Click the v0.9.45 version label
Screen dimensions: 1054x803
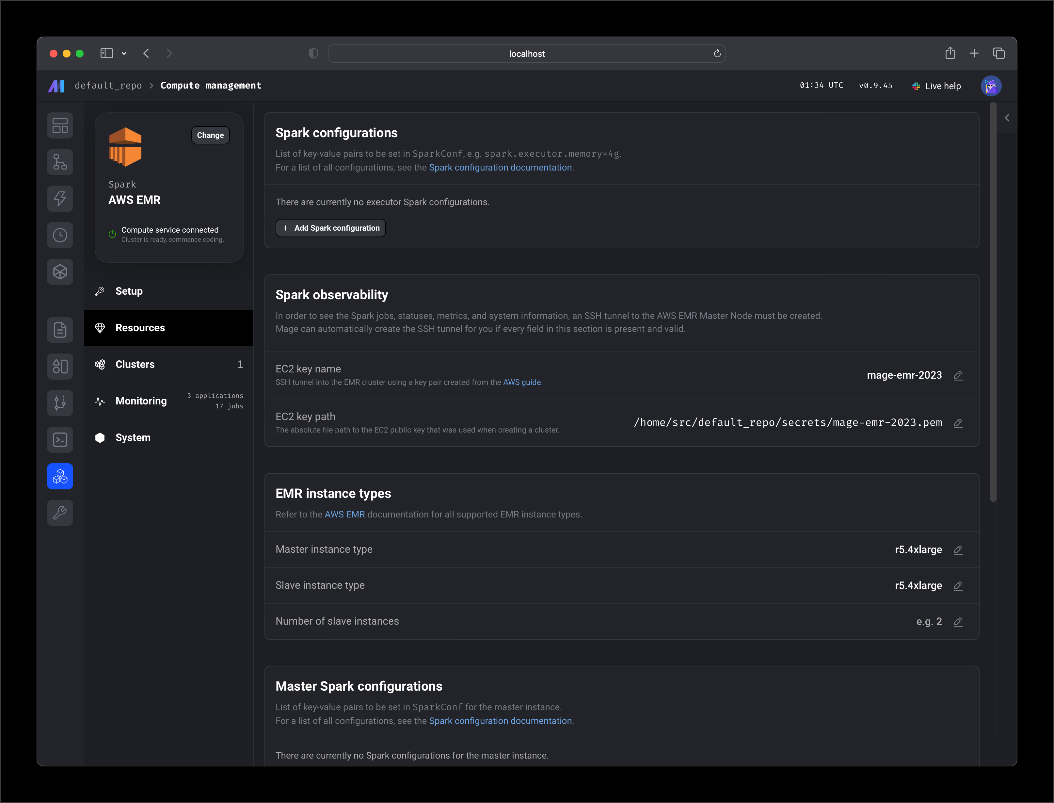[875, 86]
